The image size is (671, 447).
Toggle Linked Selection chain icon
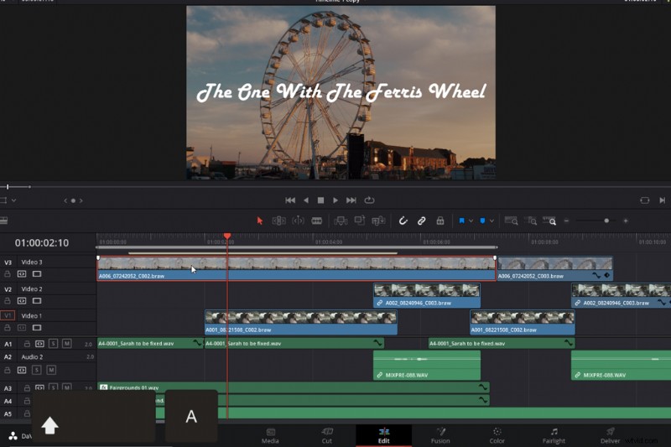point(422,221)
